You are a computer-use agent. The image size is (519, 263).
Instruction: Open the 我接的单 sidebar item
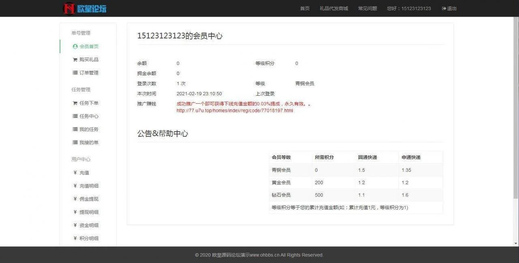89,143
